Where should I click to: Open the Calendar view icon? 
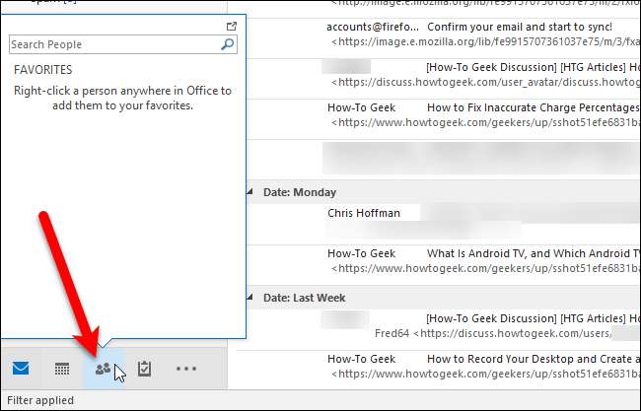62,369
